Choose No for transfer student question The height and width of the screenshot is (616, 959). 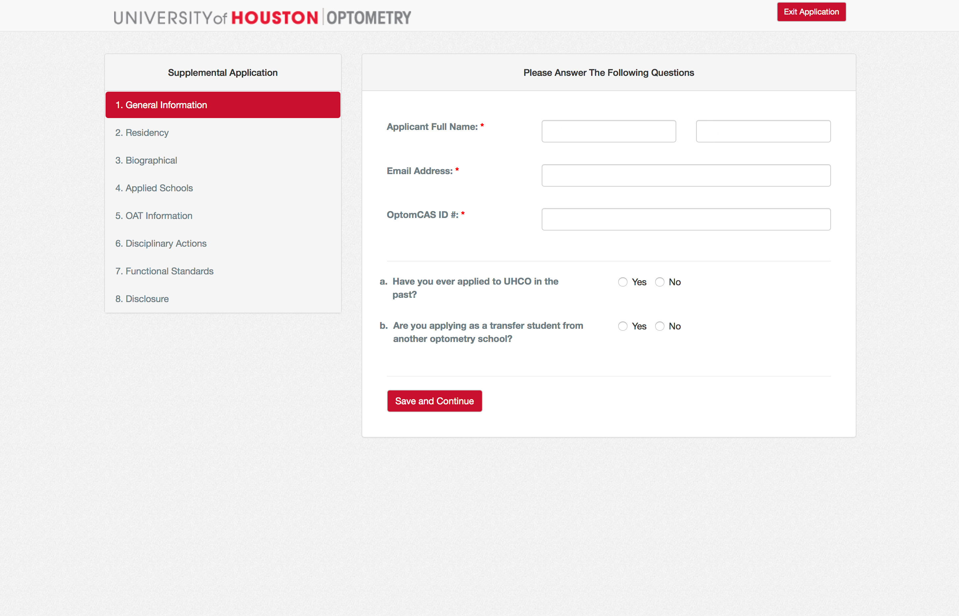tap(659, 326)
